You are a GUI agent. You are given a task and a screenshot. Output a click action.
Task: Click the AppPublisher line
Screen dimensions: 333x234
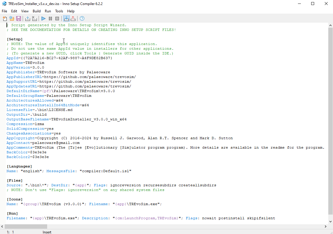(58, 72)
